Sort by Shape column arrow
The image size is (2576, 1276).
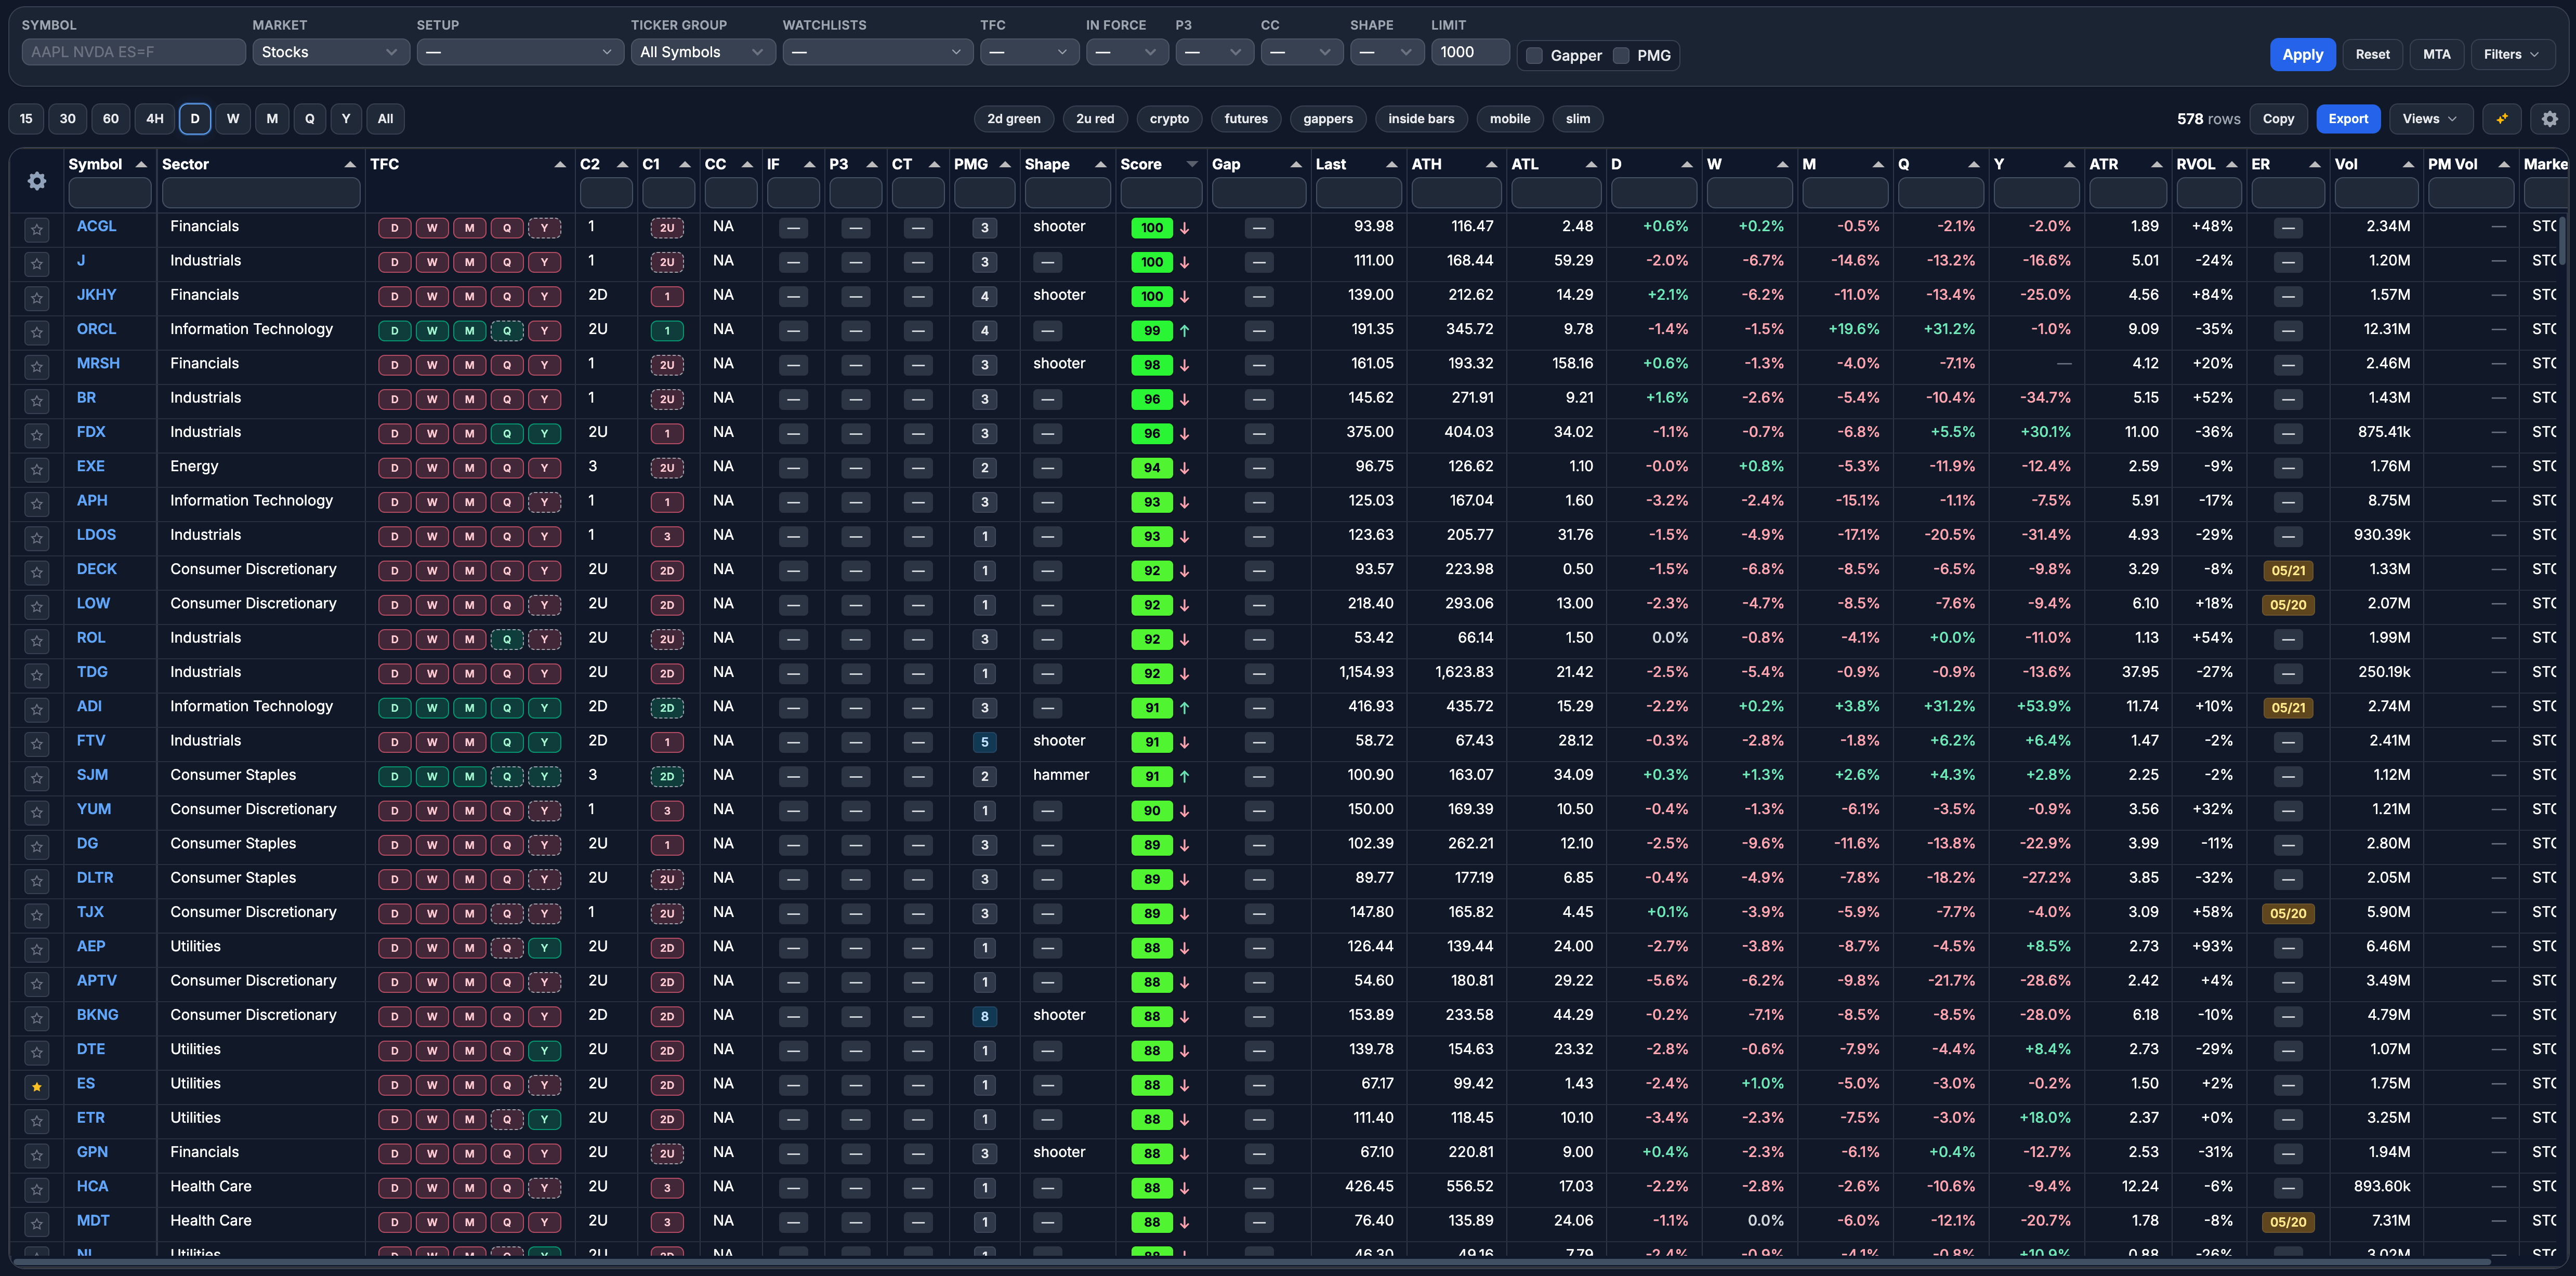point(1100,164)
